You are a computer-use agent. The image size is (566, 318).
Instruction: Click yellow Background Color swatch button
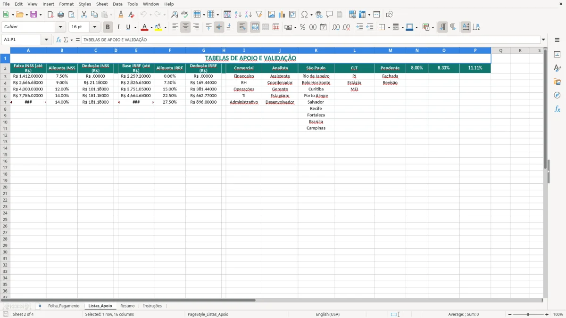click(x=158, y=27)
